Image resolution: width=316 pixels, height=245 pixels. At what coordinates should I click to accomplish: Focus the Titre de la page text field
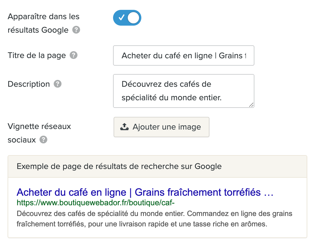[184, 55]
